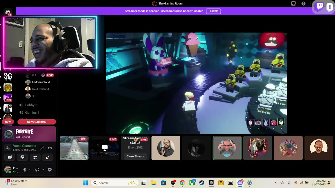Open Rockstar Games Launcher from taskbar

[221, 183]
